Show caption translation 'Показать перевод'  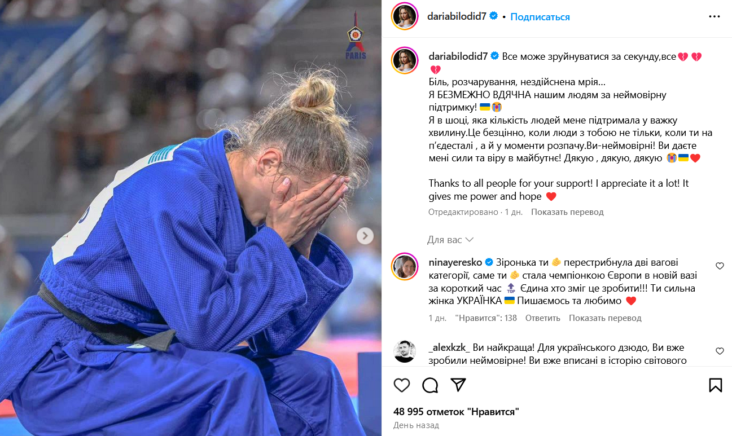click(x=567, y=212)
